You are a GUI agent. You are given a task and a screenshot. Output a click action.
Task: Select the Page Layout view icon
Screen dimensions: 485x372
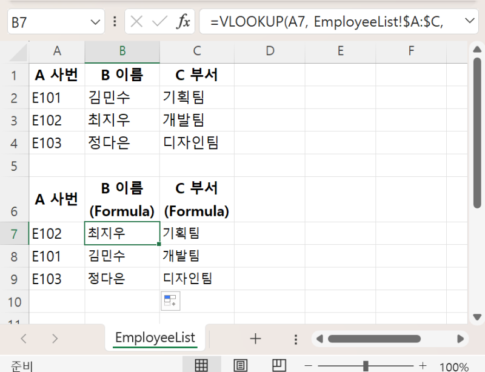coord(240,364)
